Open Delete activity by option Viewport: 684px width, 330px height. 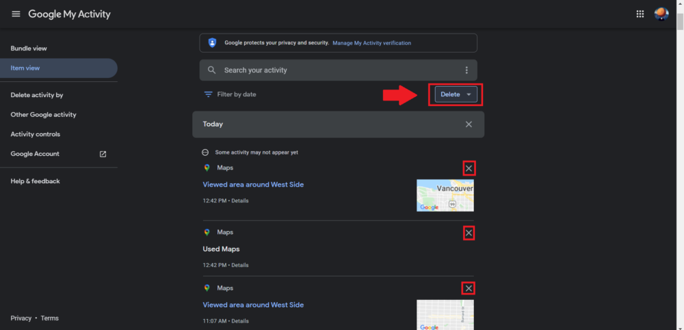point(37,95)
